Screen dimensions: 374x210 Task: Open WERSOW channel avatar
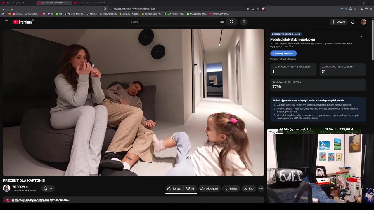6,188
